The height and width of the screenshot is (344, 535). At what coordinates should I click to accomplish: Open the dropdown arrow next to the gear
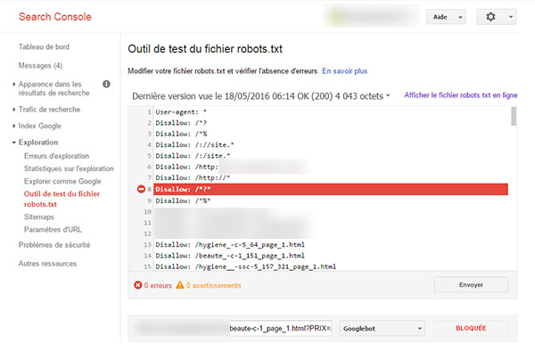pyautogui.click(x=511, y=17)
